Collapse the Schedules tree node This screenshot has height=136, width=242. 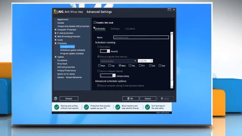[x=56, y=43]
